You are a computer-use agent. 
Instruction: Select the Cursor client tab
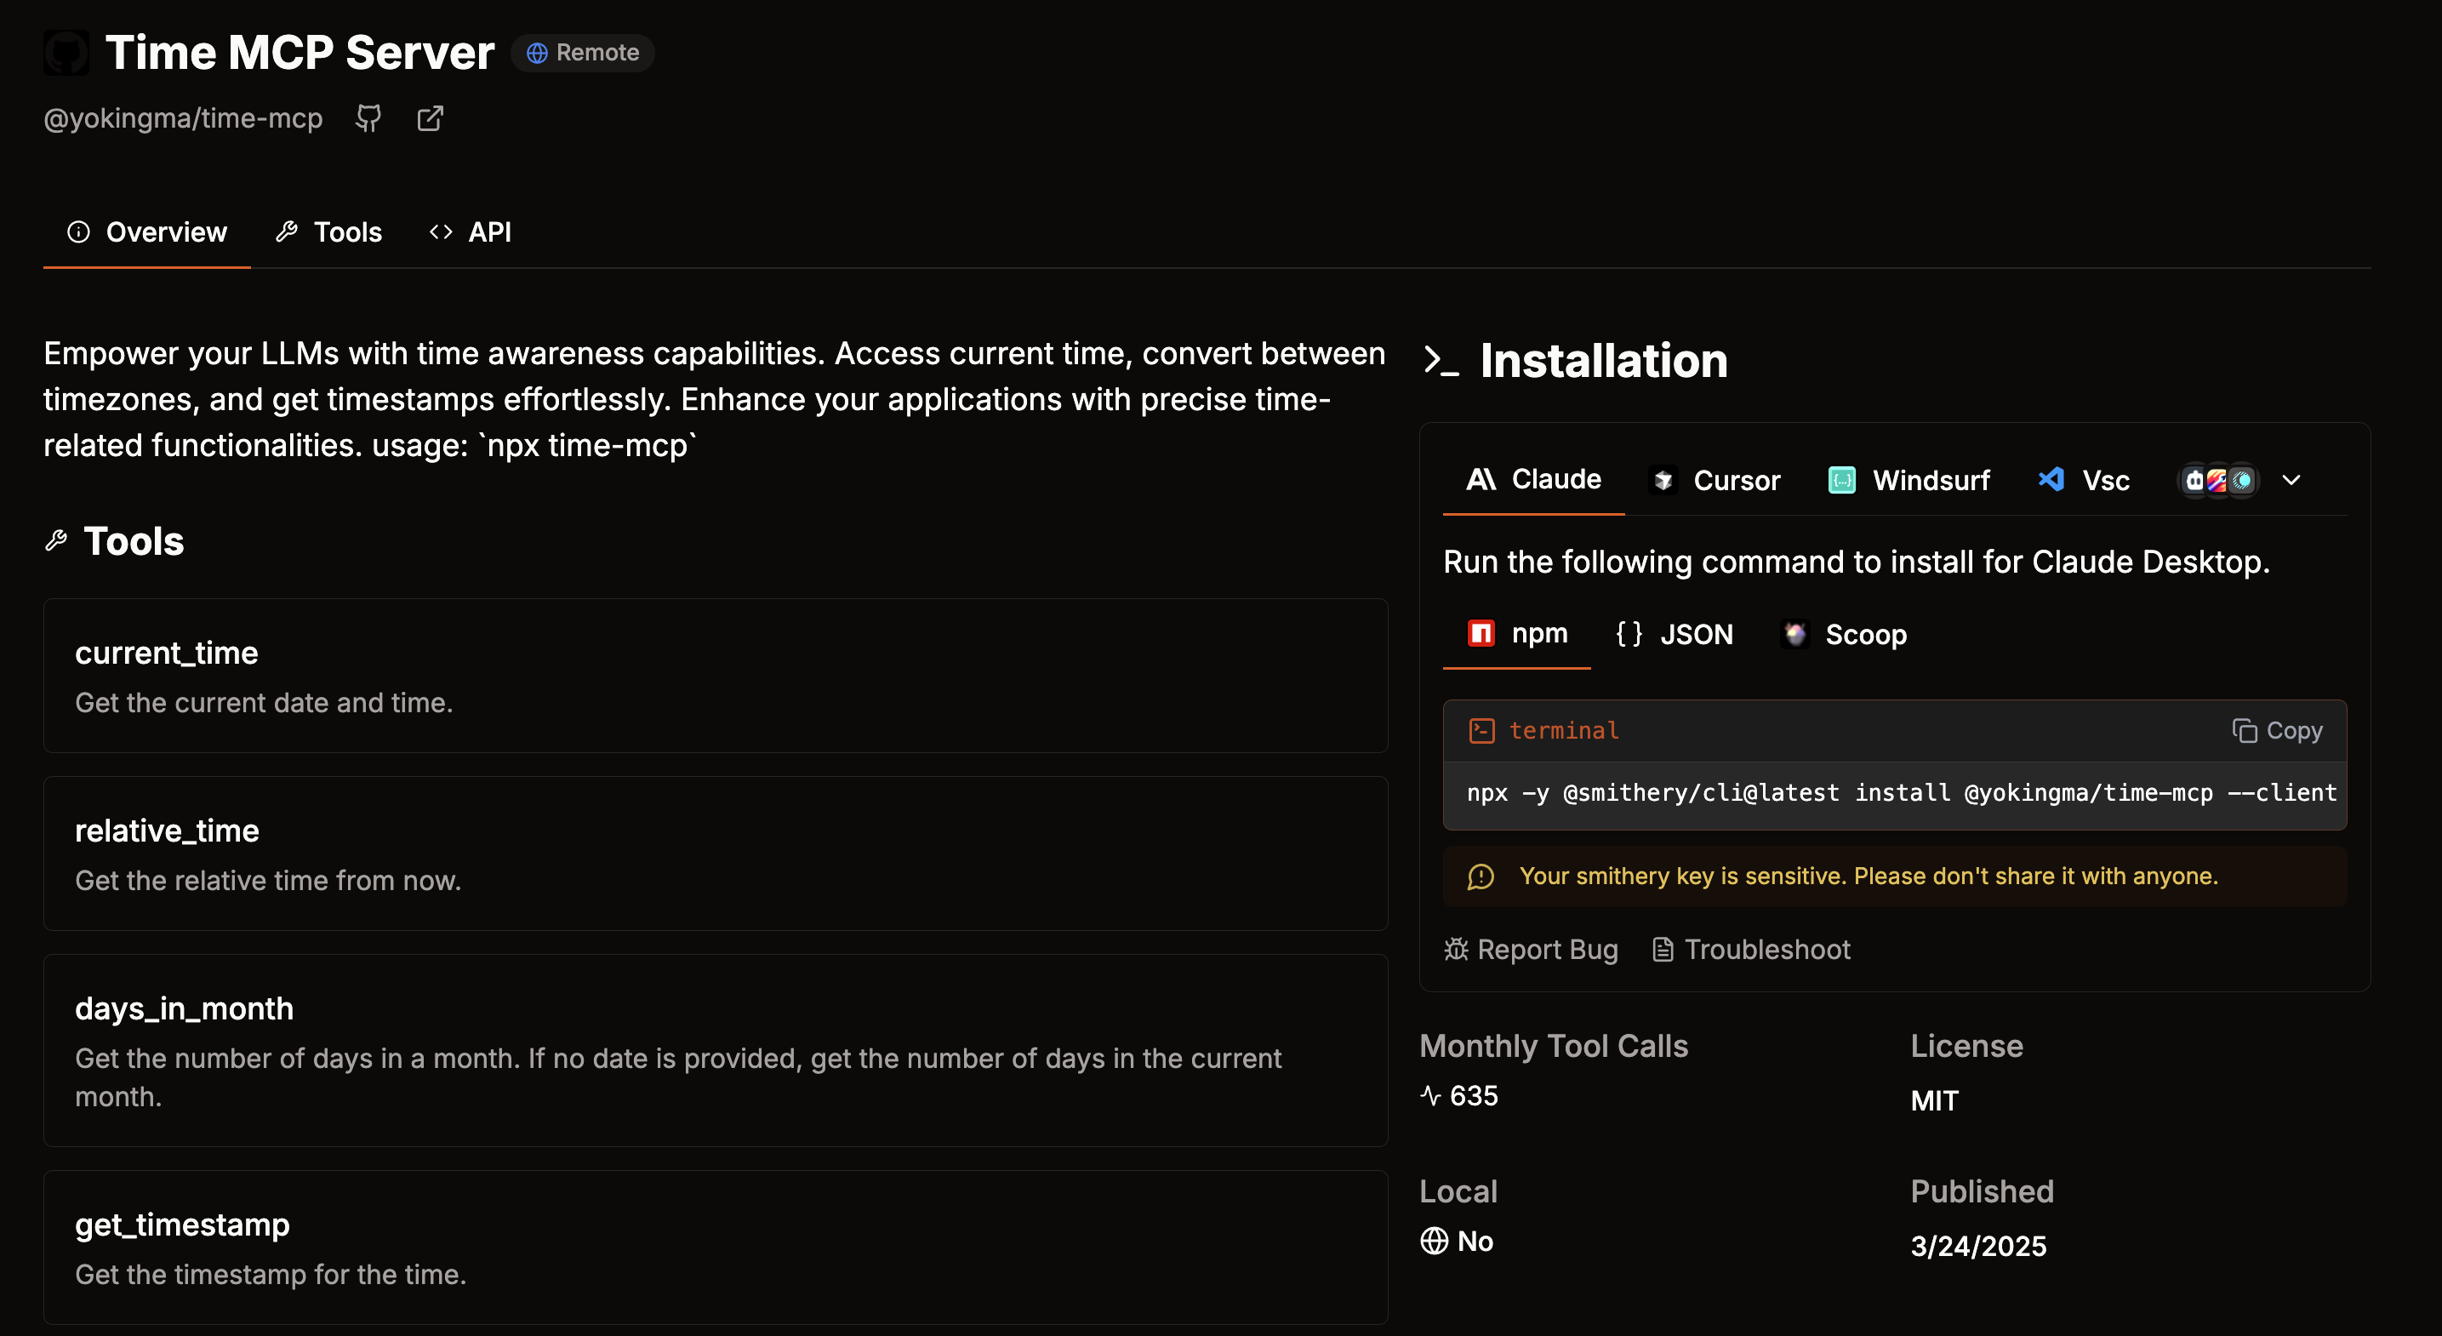[1716, 481]
